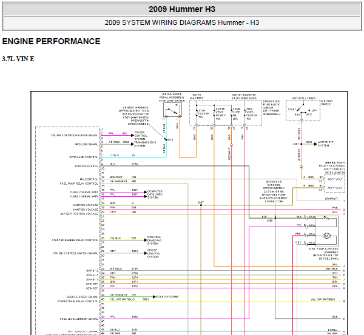Click the 'CRUISE CONTROL RELEASE SIGNAL' pin label
The height and width of the screenshot is (335, 364).
coord(75,135)
